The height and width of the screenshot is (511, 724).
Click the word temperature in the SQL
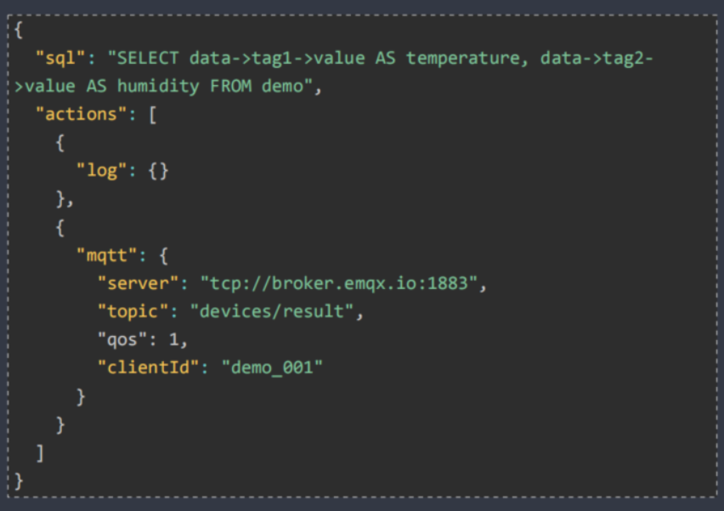tap(462, 59)
